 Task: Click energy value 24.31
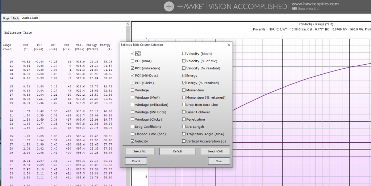pos(94,61)
